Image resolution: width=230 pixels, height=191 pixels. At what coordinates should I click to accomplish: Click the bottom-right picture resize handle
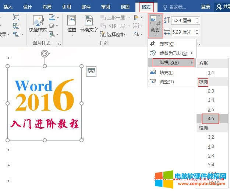tap(81, 140)
